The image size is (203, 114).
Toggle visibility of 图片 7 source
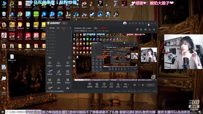pos(47,35)
